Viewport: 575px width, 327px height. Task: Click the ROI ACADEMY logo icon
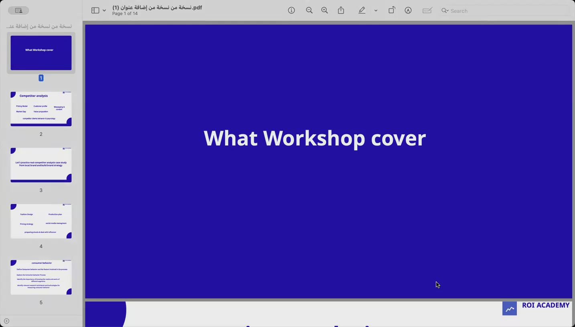coord(510,308)
